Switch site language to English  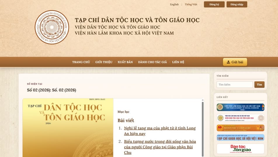pos(174,4)
